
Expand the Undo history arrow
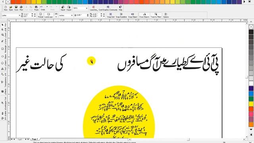click(x=47, y=7)
